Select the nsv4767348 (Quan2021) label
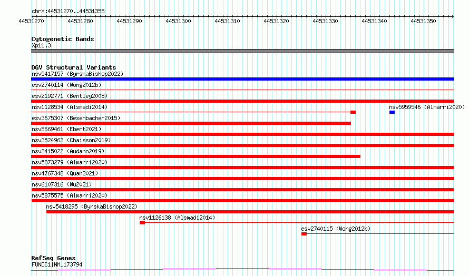This screenshot has height=276, width=469. [x=65, y=173]
